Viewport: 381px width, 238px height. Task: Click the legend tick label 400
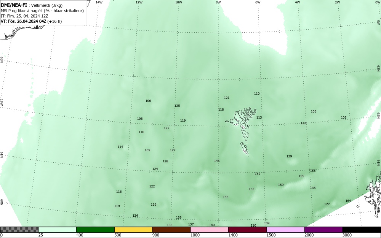(x=80, y=235)
